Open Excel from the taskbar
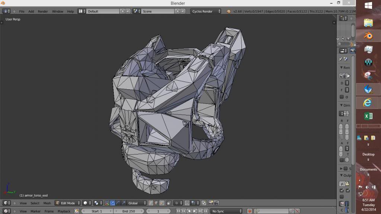 (x=368, y=116)
